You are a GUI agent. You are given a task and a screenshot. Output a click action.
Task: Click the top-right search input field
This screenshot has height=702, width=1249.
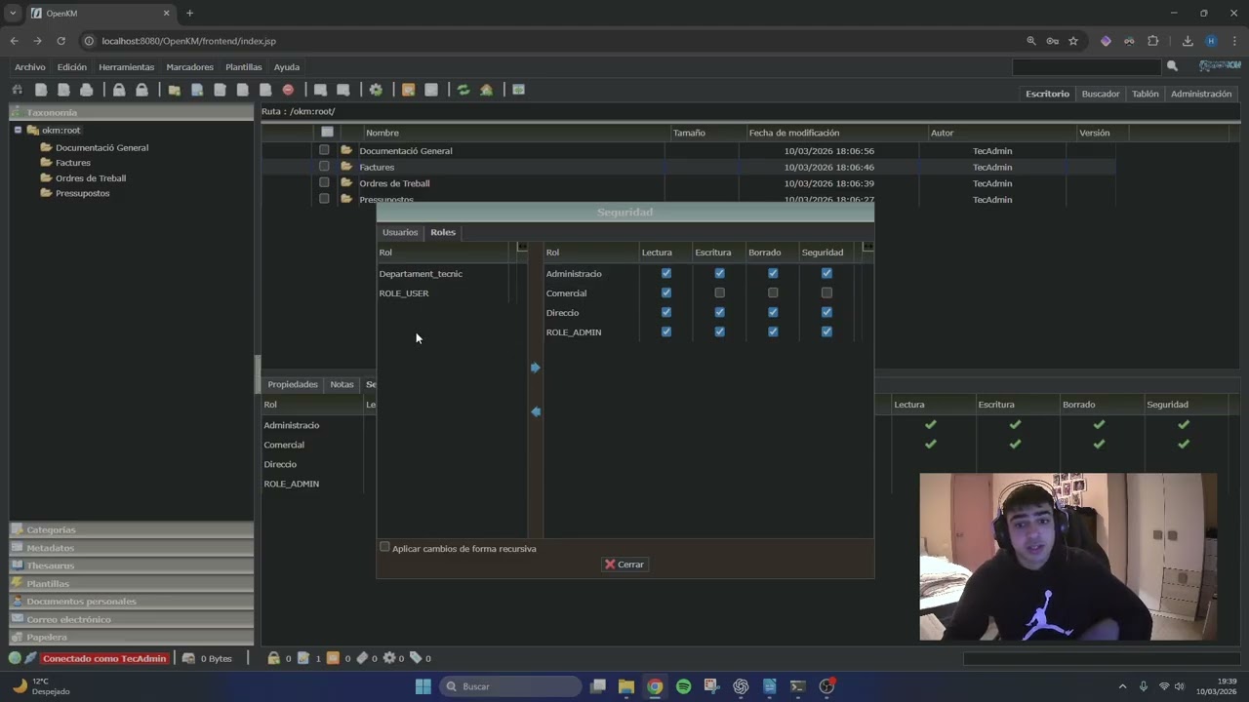(x=1086, y=66)
